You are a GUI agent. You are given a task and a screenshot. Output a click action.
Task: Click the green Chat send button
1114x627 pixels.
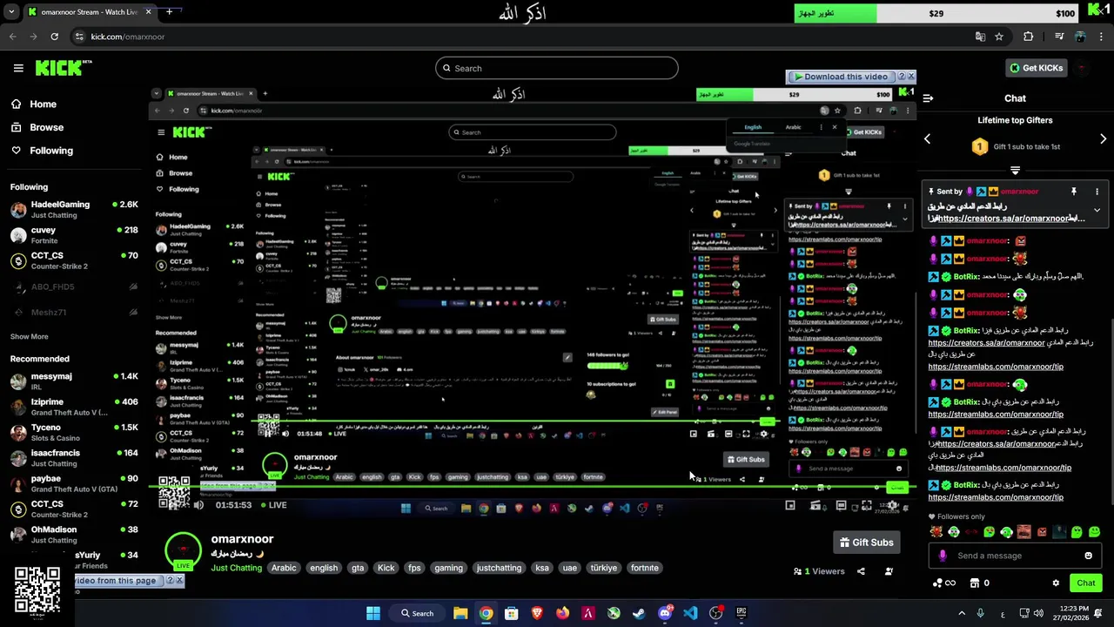(1086, 583)
